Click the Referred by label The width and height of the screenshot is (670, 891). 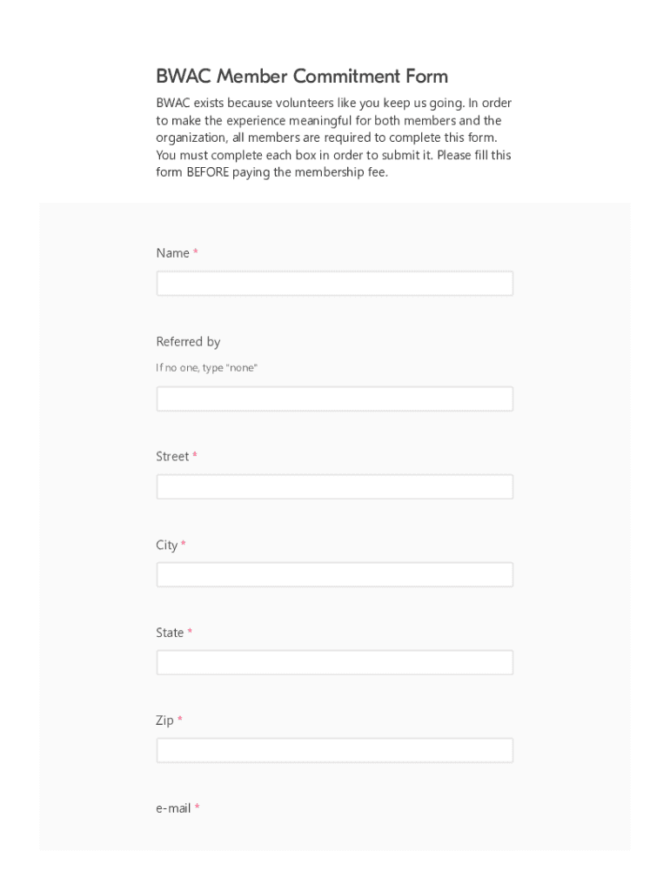pos(188,342)
